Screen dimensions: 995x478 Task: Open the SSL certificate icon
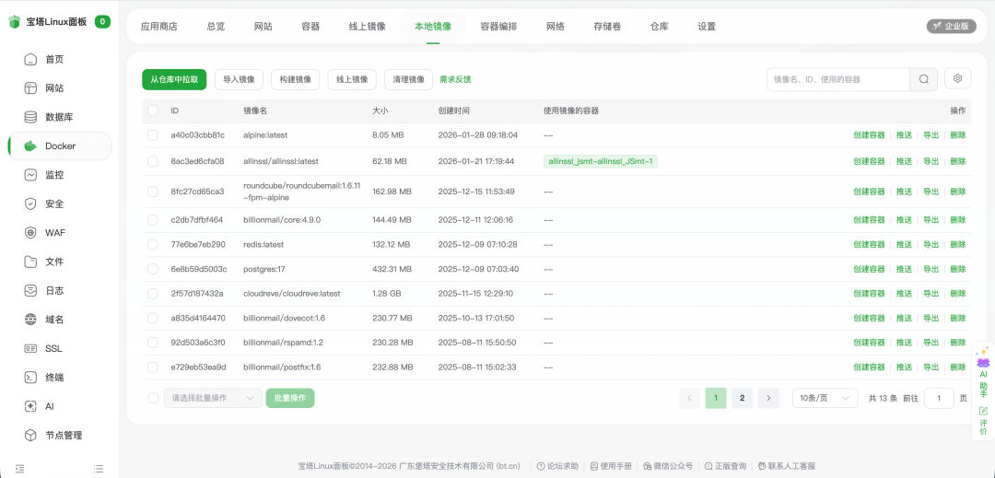(30, 349)
